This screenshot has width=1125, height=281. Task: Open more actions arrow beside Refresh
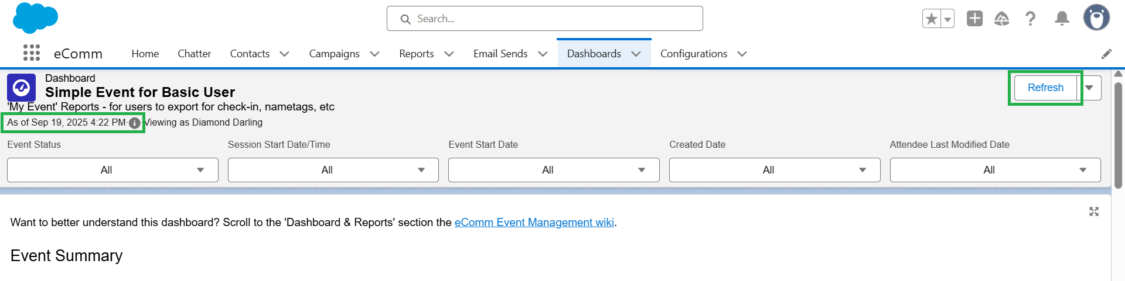1089,88
